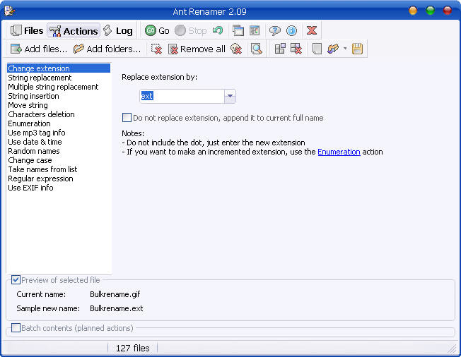461x357 pixels.
Task: Enable append extension to full name checkbox
Action: tap(127, 118)
